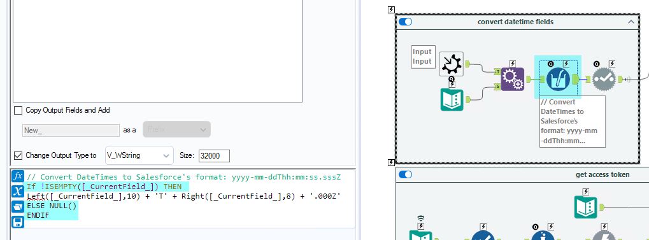Click the Convert DateTimes annotation box
Screen dimensions: 649x240
[x=572, y=121]
